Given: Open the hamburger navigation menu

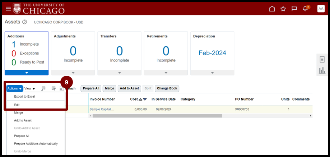Looking at the screenshot, I should pyautogui.click(x=8, y=9).
